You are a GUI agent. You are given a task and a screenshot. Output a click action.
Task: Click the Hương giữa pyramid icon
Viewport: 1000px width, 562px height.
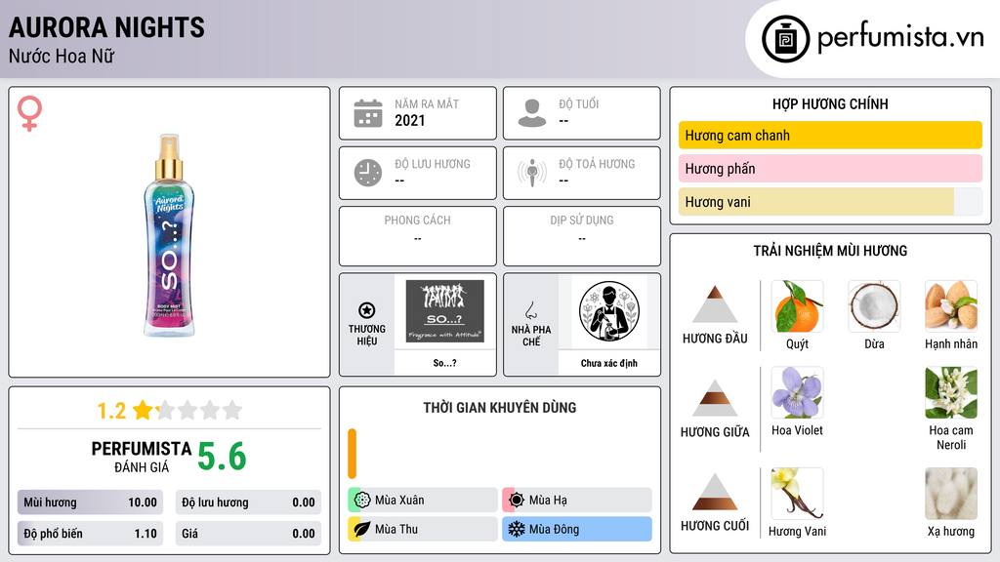point(715,398)
